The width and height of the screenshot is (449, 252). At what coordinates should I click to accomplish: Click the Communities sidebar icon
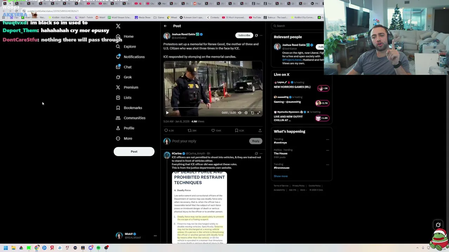(x=118, y=118)
